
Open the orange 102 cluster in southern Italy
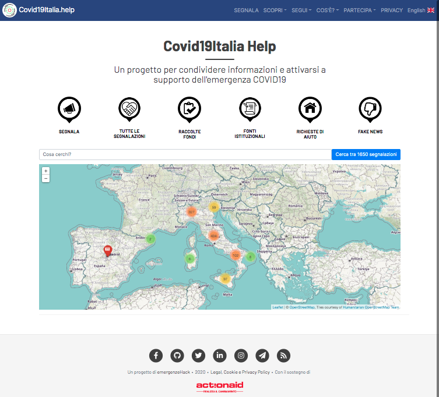pyautogui.click(x=236, y=255)
